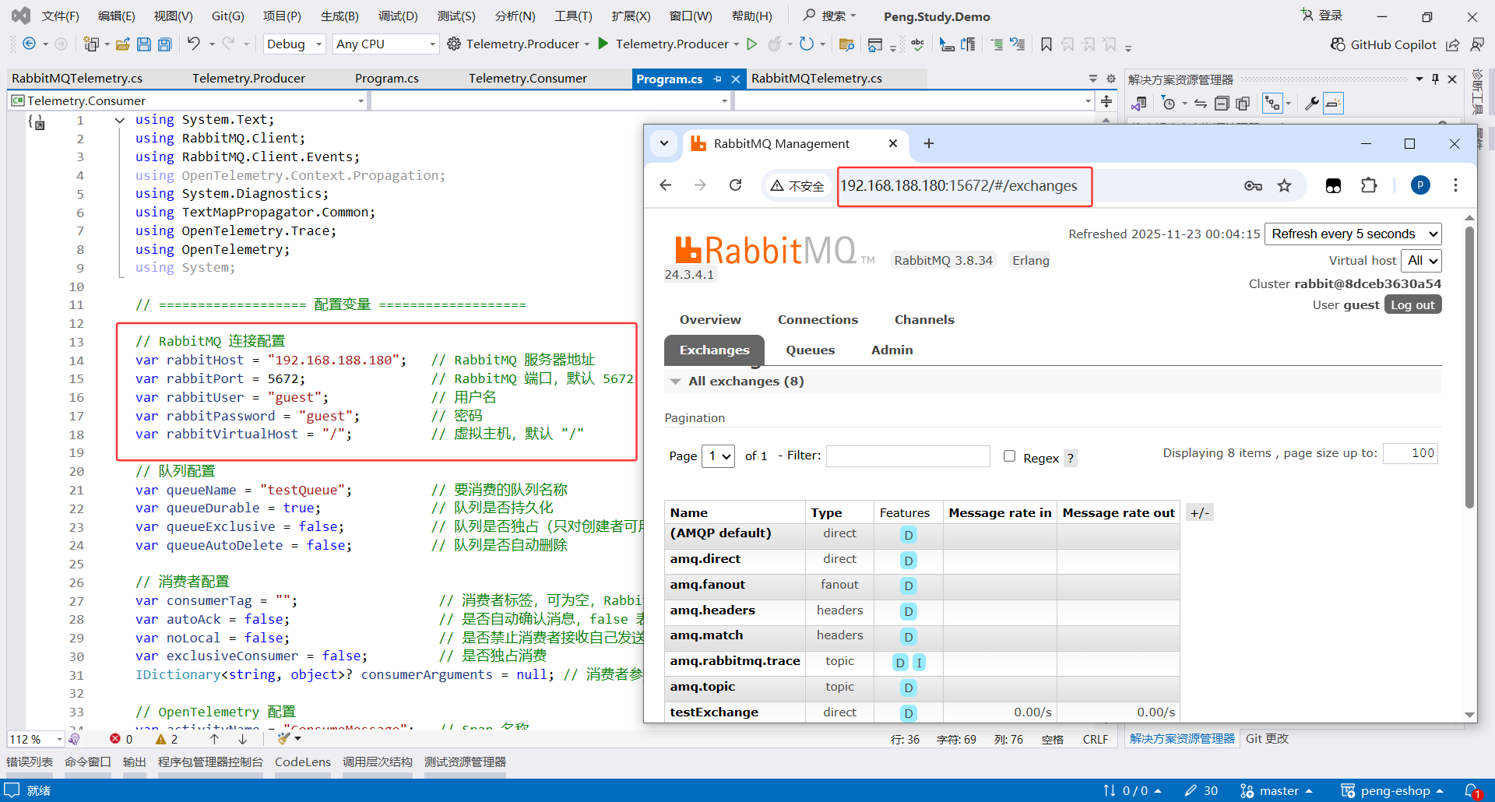The width and height of the screenshot is (1495, 802).
Task: Click the Navigate Backward arrow in Visual Studio
Action: [29, 44]
